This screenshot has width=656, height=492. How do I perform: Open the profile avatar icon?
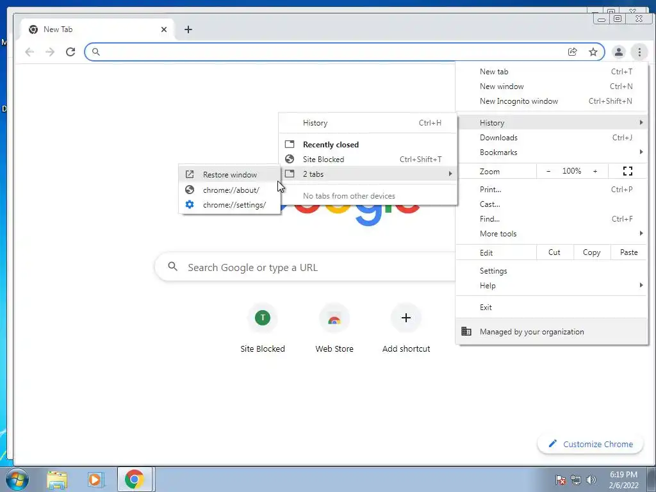click(x=618, y=51)
